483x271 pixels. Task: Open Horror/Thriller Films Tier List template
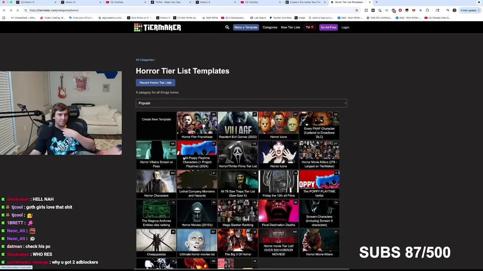click(x=238, y=155)
